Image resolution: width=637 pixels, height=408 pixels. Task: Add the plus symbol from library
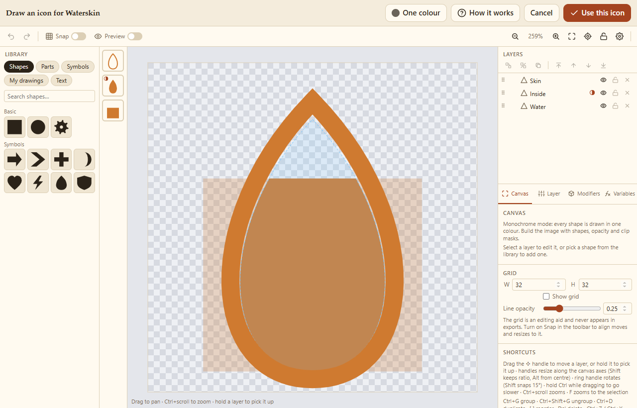(61, 160)
